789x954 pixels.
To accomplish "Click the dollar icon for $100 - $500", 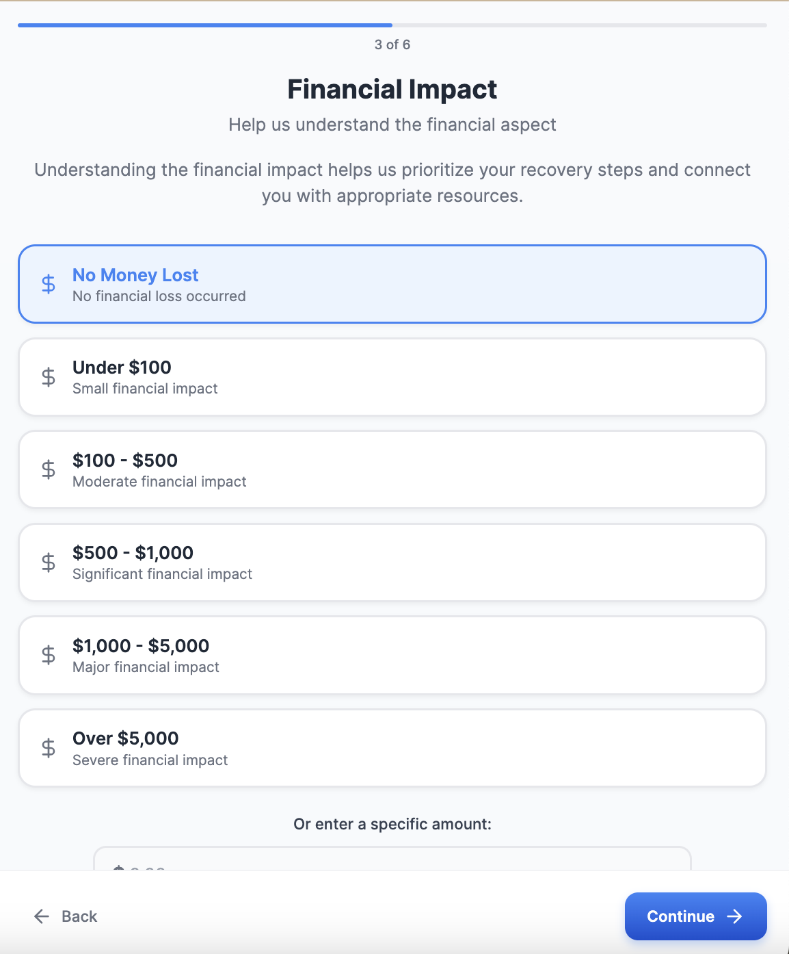I will click(49, 469).
